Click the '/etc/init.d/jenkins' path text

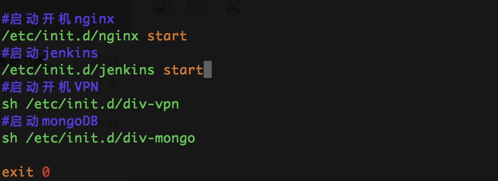(x=78, y=70)
